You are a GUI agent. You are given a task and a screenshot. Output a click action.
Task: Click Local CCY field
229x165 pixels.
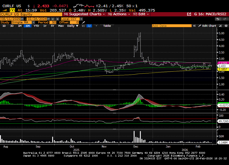(70, 19)
